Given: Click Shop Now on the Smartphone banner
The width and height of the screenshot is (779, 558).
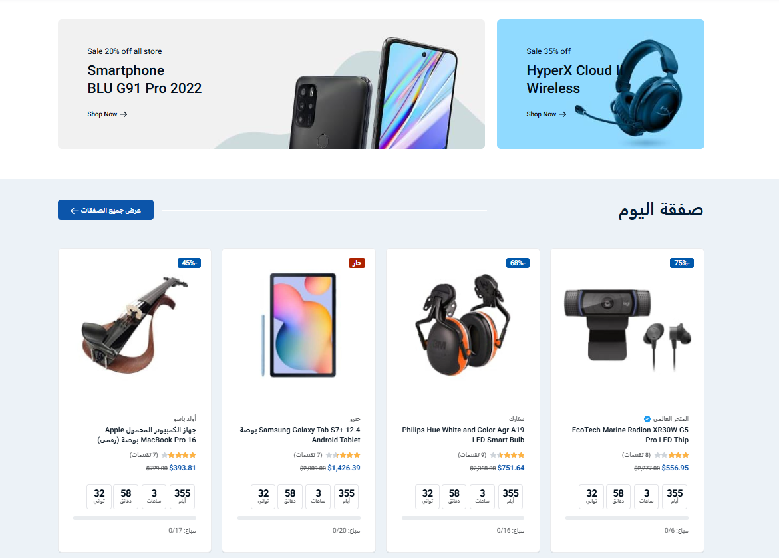Looking at the screenshot, I should click(x=107, y=114).
